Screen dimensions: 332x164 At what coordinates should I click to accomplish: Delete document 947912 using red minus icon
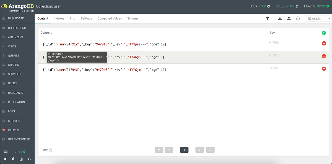pos(324,43)
